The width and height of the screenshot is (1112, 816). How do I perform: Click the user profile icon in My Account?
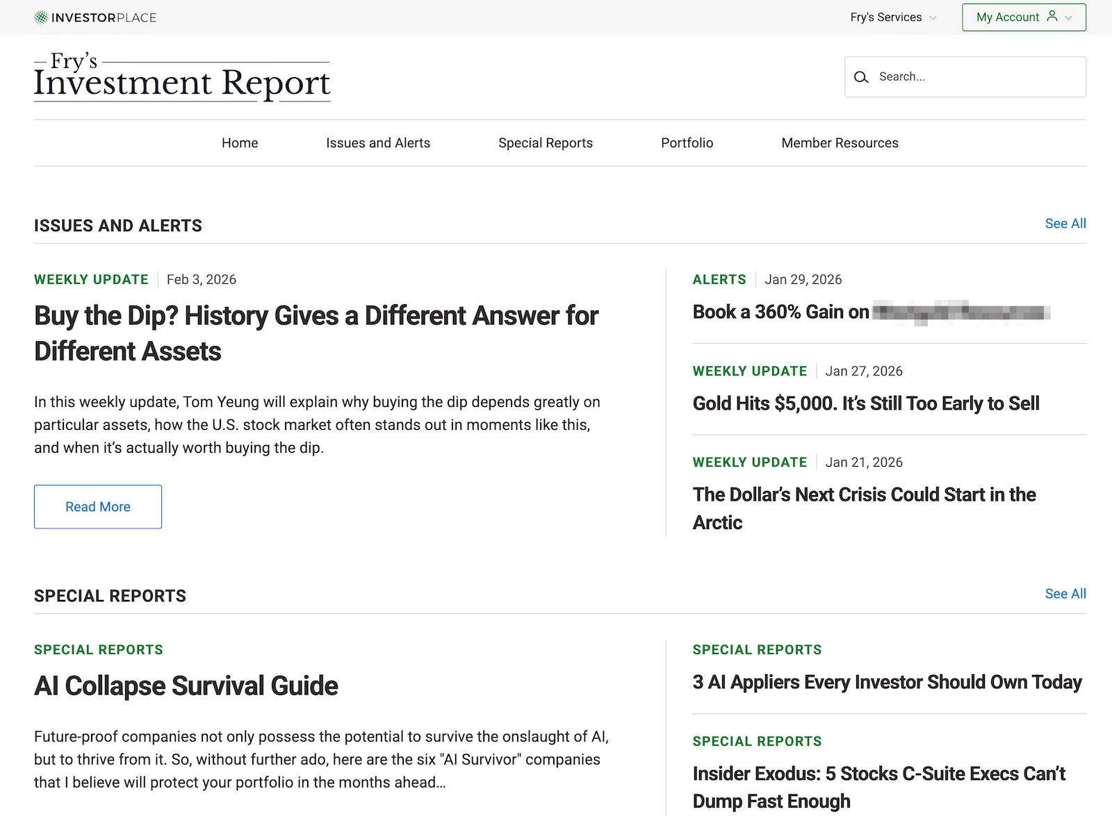1052,17
